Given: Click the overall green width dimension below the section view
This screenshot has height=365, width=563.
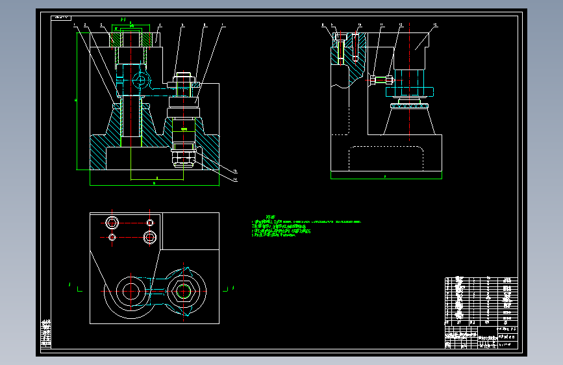Looking at the screenshot, I should [x=155, y=184].
